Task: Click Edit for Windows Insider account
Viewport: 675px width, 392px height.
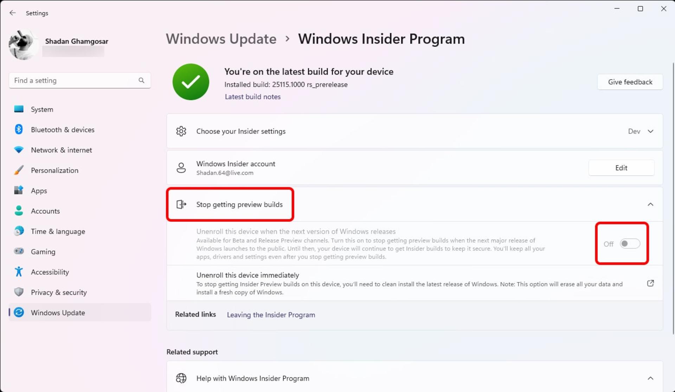Action: pyautogui.click(x=621, y=168)
